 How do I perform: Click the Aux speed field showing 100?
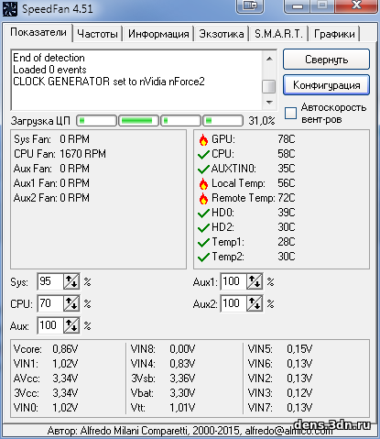coord(50,325)
